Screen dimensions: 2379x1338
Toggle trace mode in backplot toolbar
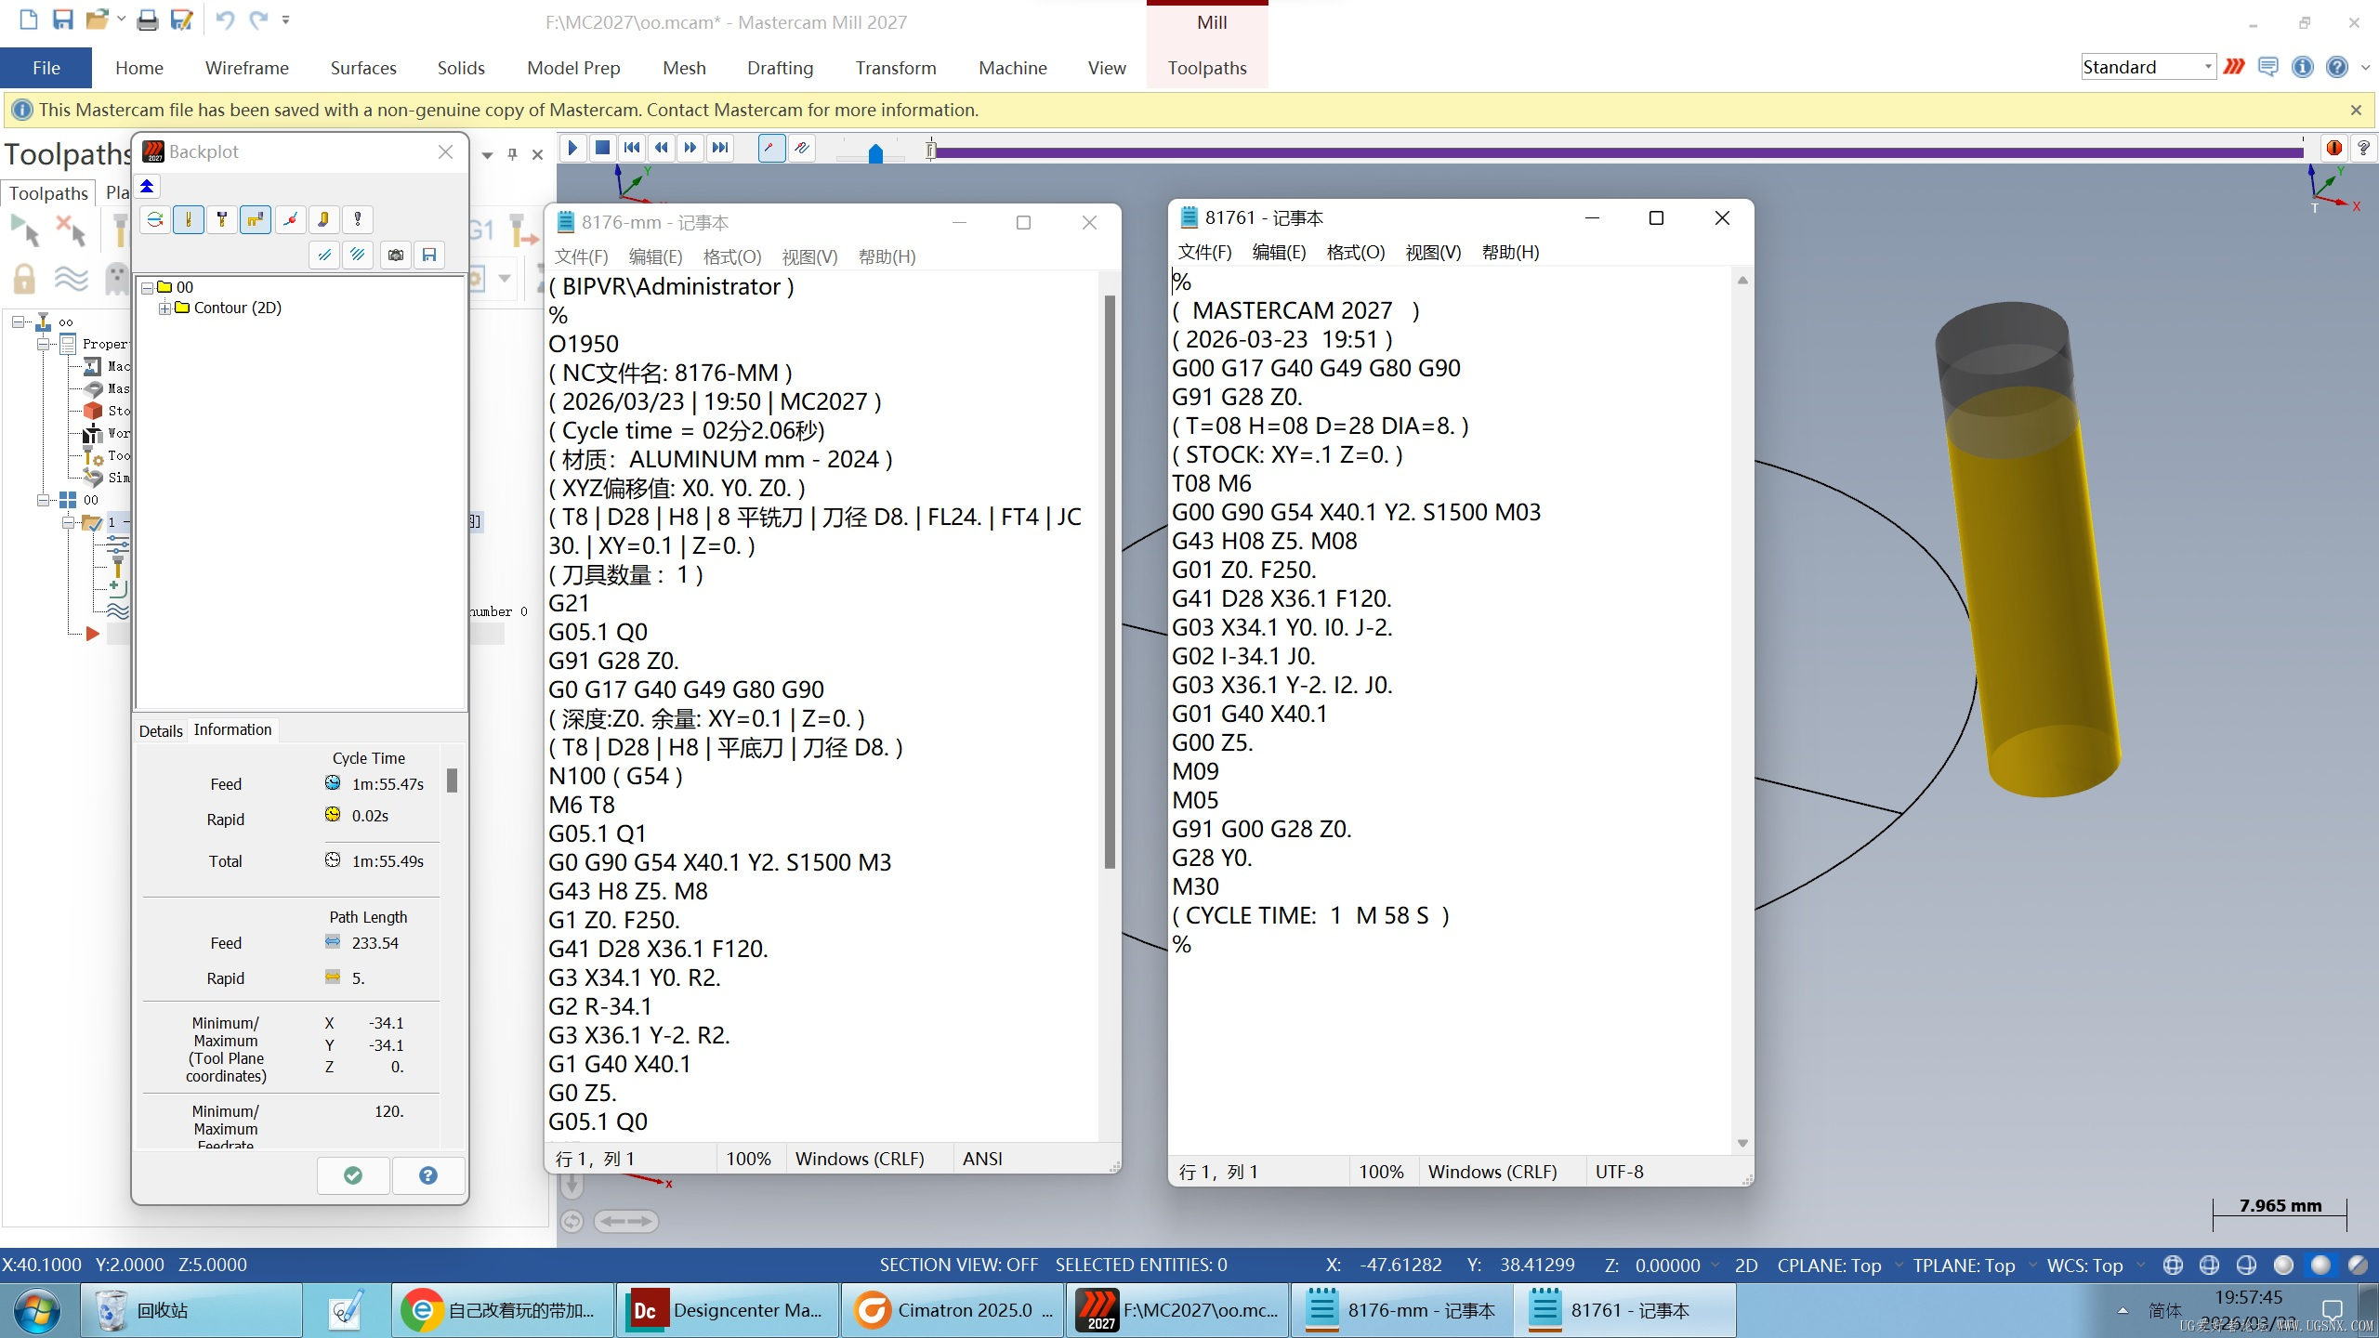click(771, 148)
